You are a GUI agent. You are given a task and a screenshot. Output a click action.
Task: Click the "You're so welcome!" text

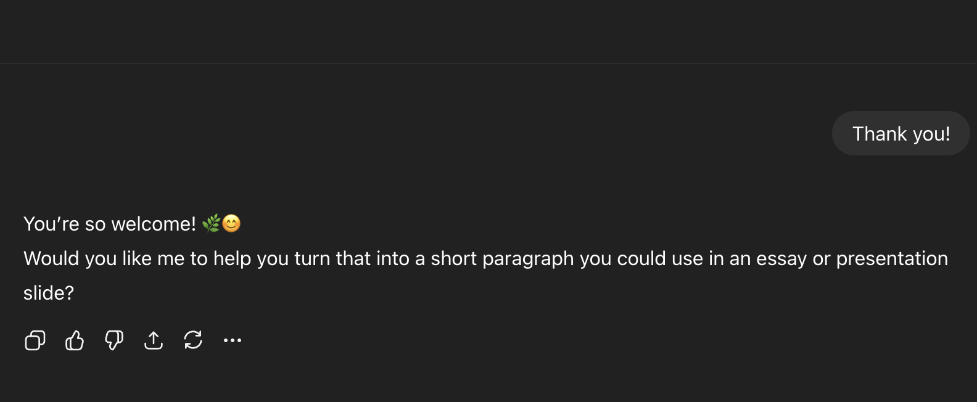point(109,224)
